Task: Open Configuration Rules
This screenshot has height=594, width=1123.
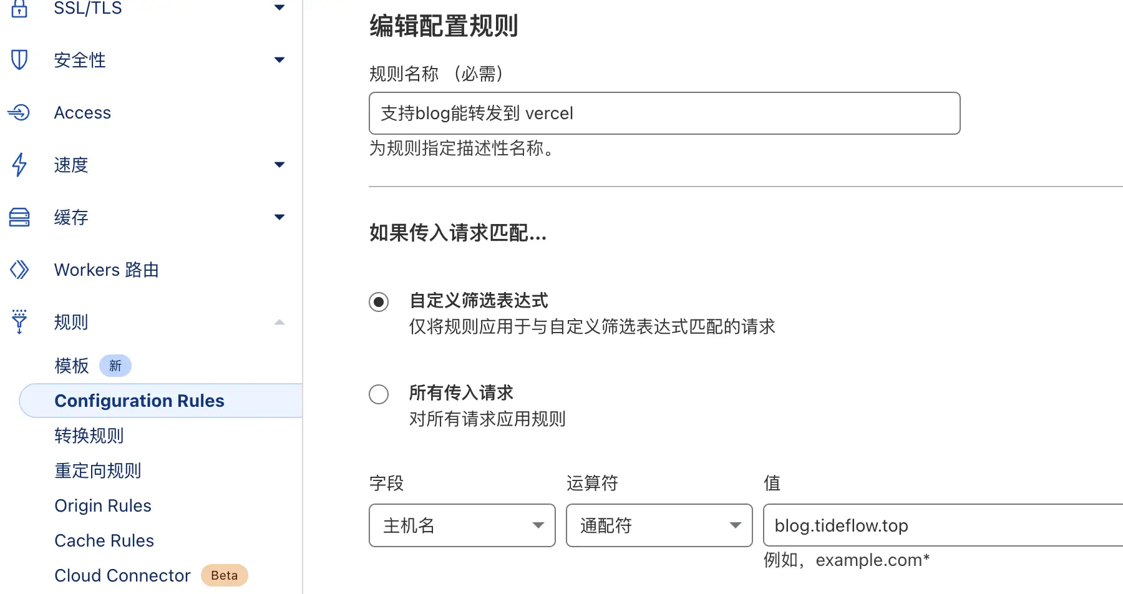Action: click(139, 401)
